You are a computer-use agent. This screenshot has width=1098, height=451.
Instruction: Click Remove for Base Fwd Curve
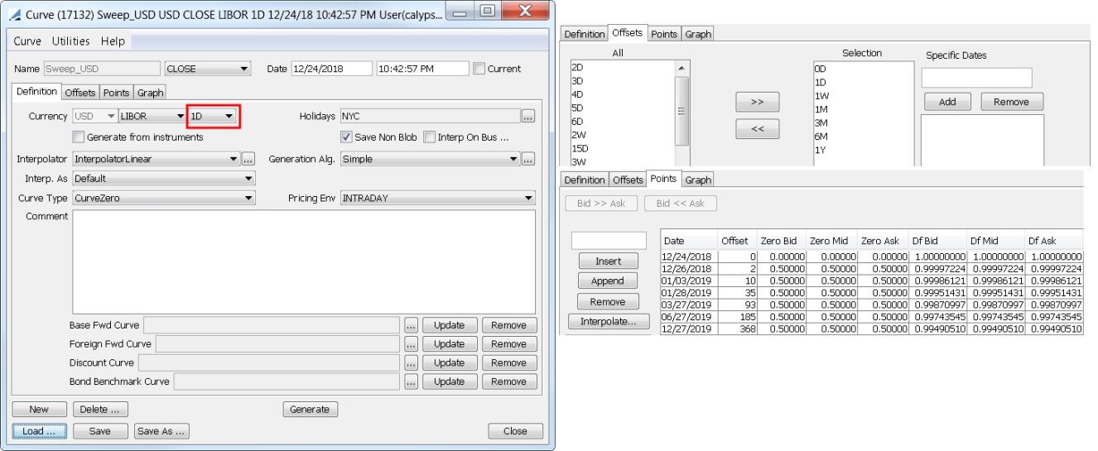point(508,324)
